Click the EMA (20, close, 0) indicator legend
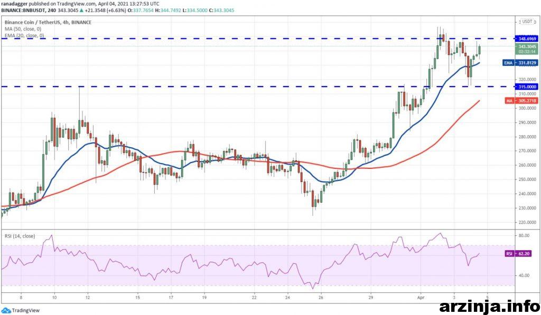Screen dimensions: 541x315 coord(24,35)
